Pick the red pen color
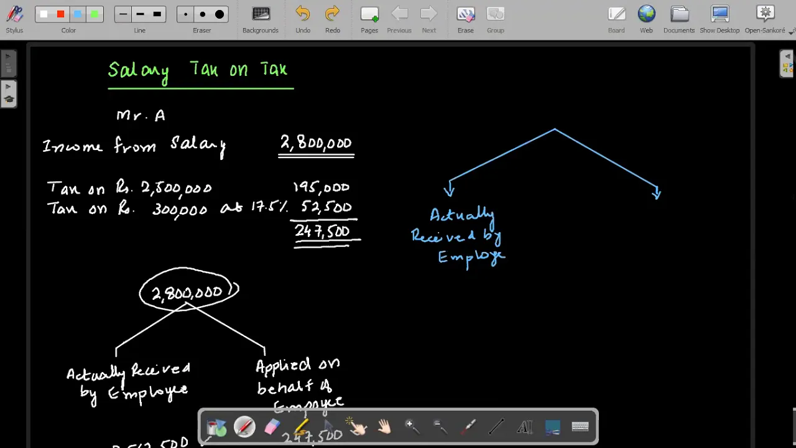 point(60,14)
